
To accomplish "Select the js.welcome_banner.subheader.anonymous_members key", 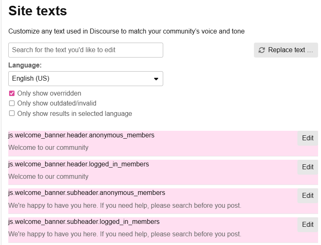I will (87, 193).
